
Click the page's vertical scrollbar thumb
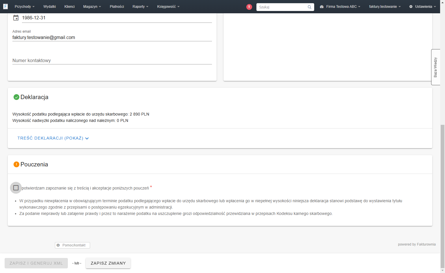(x=442, y=196)
